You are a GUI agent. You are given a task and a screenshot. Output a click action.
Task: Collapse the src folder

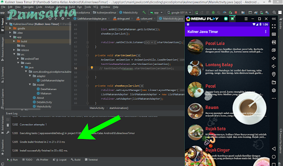click(x=14, y=54)
